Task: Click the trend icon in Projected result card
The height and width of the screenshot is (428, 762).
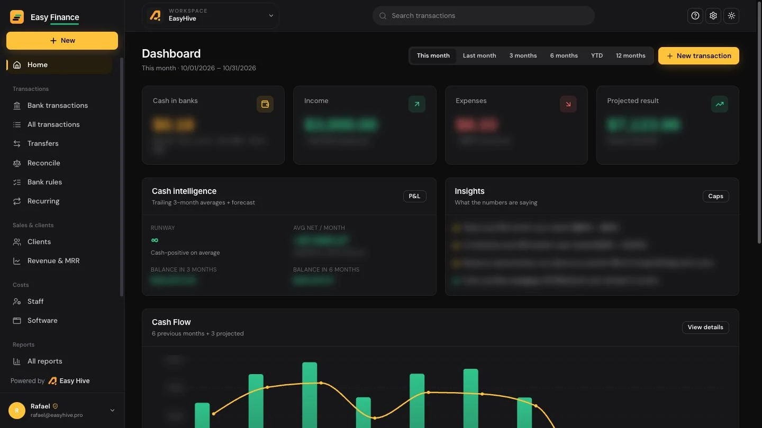Action: [x=719, y=104]
